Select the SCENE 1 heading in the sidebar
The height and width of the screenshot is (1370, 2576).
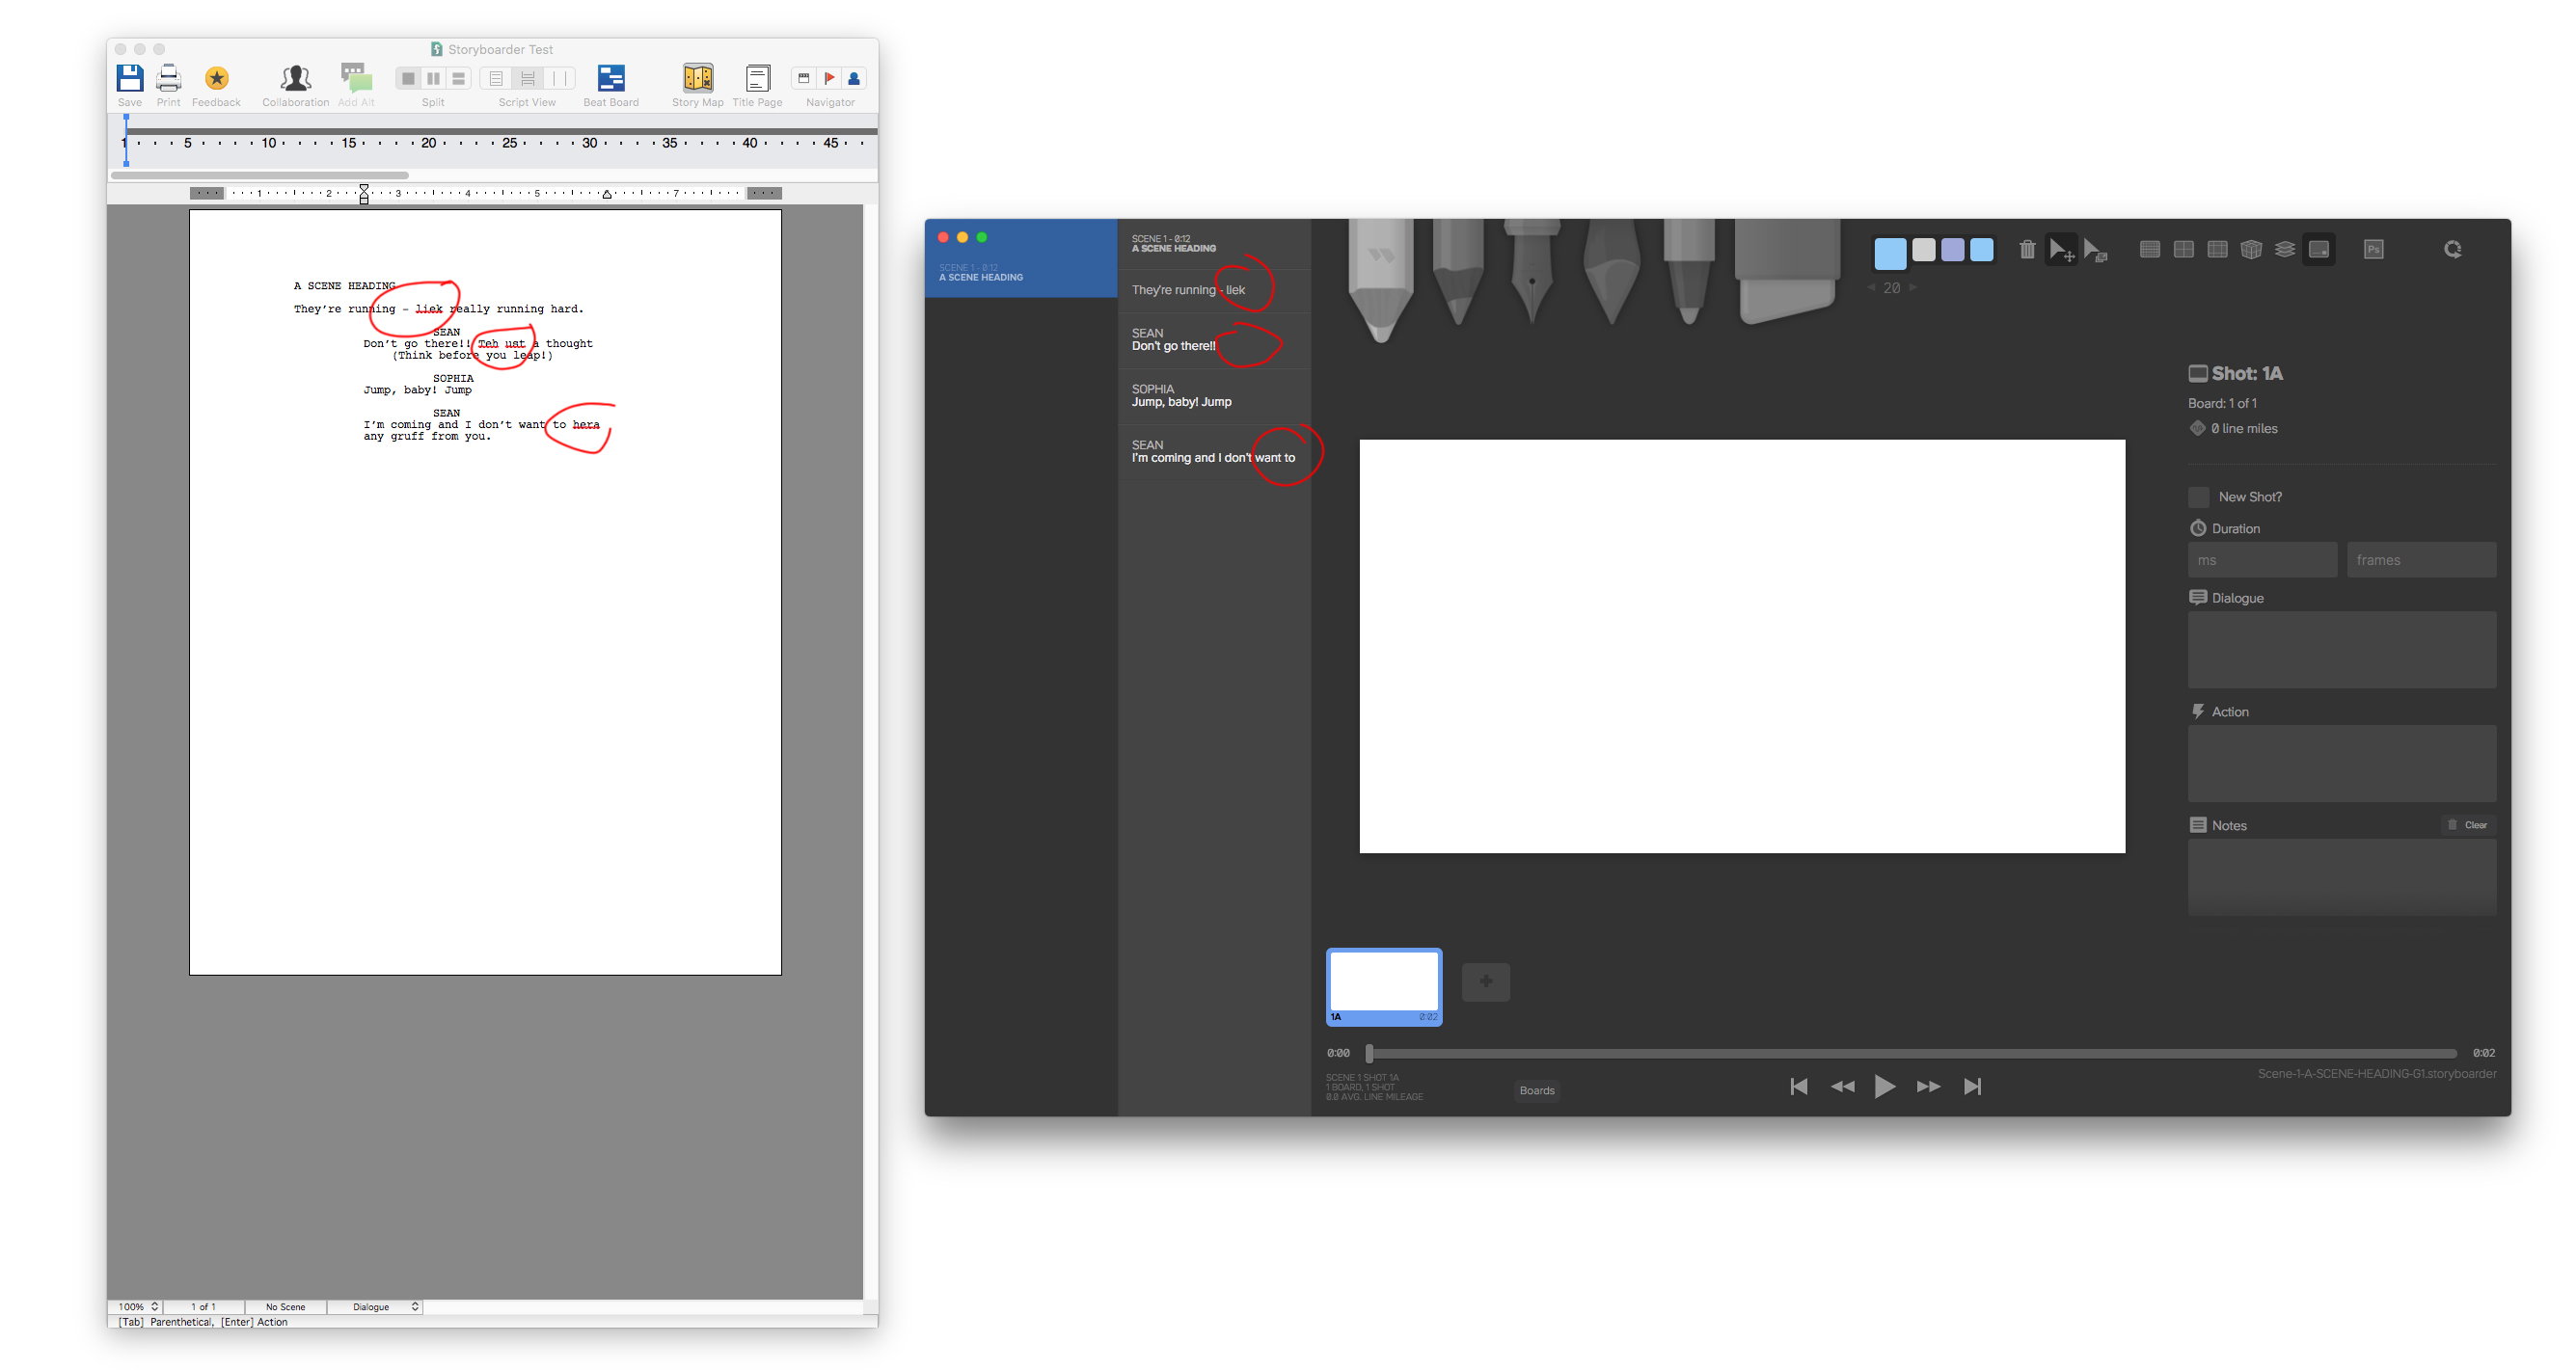[1021, 272]
